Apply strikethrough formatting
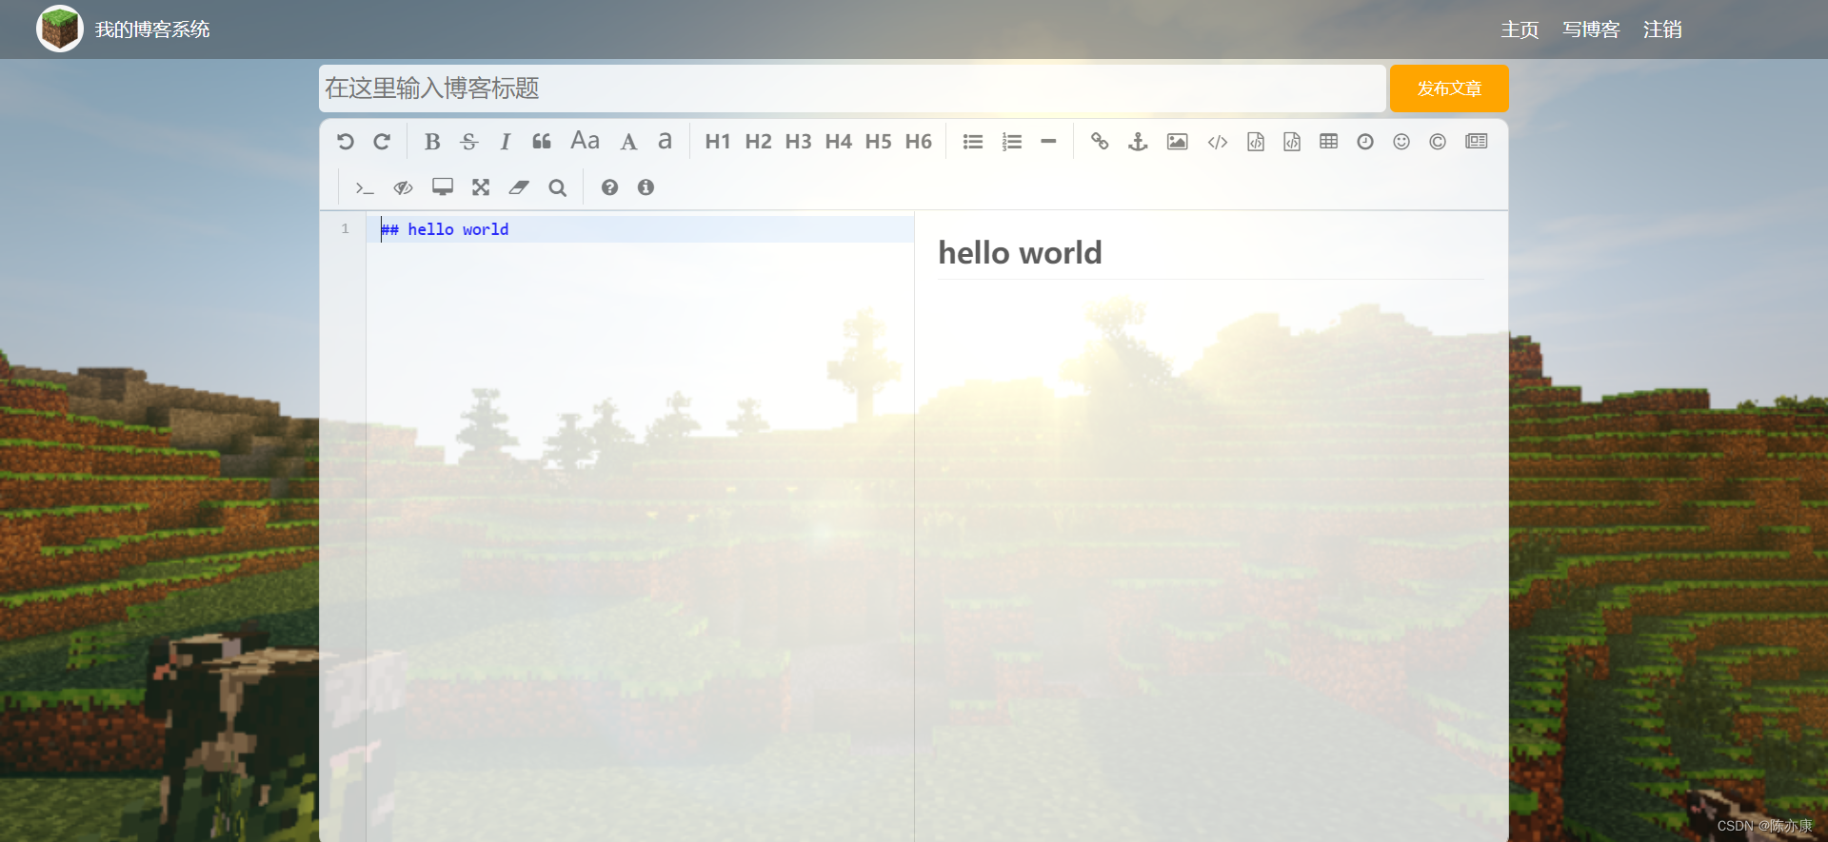Image resolution: width=1828 pixels, height=842 pixels. tap(468, 142)
